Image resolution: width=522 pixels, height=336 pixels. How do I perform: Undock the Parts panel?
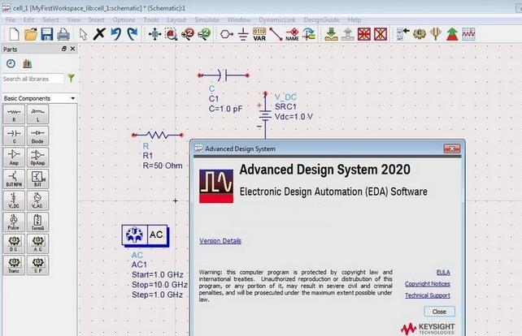[x=64, y=49]
